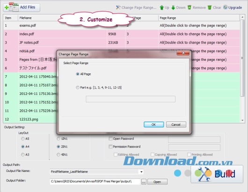Click Cancel in Change Page Range dialog
248x192 pixels.
coord(176,124)
